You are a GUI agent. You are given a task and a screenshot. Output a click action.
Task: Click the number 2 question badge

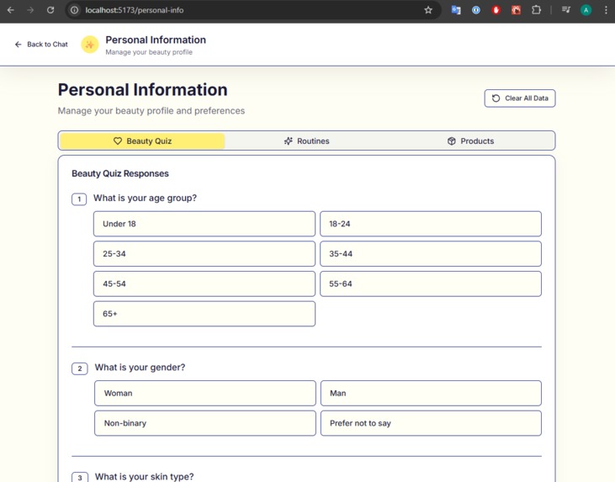80,368
